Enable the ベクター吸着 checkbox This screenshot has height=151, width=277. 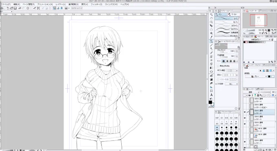218,79
